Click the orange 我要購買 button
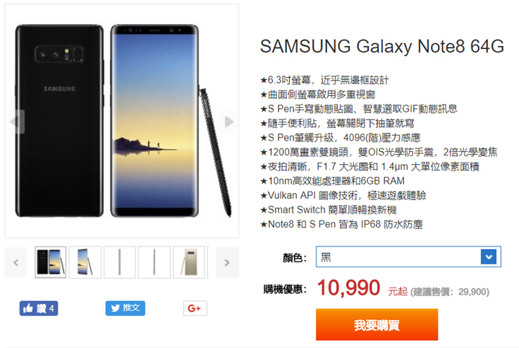 click(x=377, y=324)
